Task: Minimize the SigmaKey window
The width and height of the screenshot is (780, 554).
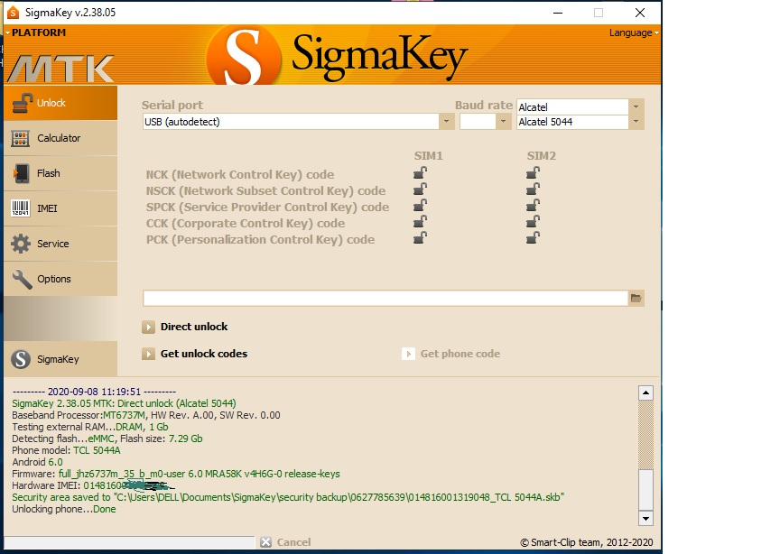Action: point(558,13)
